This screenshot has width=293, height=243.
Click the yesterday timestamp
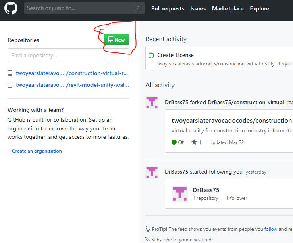point(256,172)
